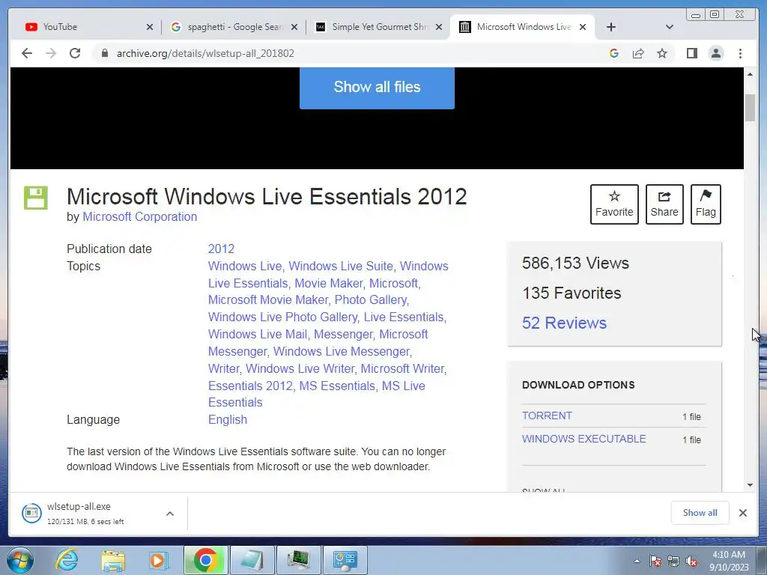Click the forward navigation arrow

[x=51, y=53]
